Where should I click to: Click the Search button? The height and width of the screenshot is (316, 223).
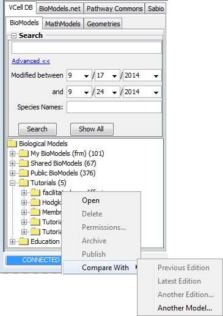tap(37, 129)
